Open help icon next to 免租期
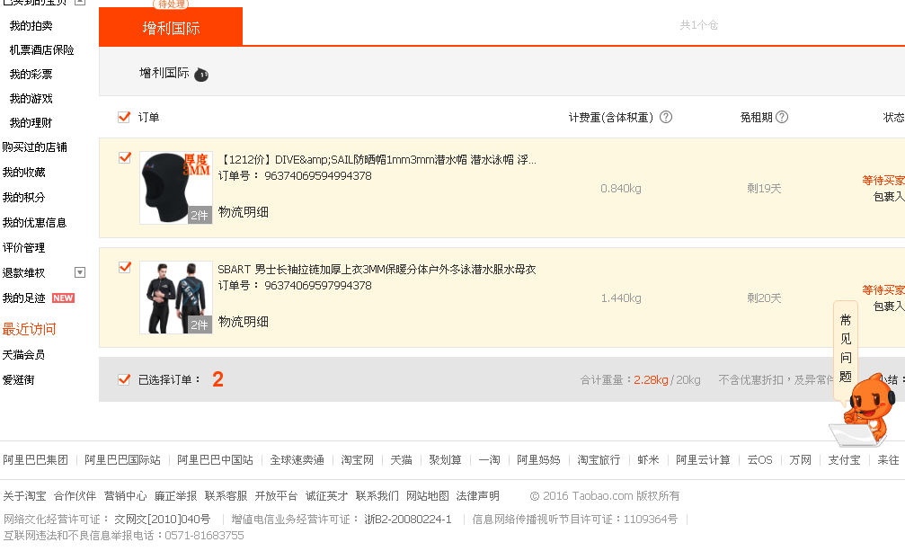This screenshot has height=560, width=905. tap(782, 117)
